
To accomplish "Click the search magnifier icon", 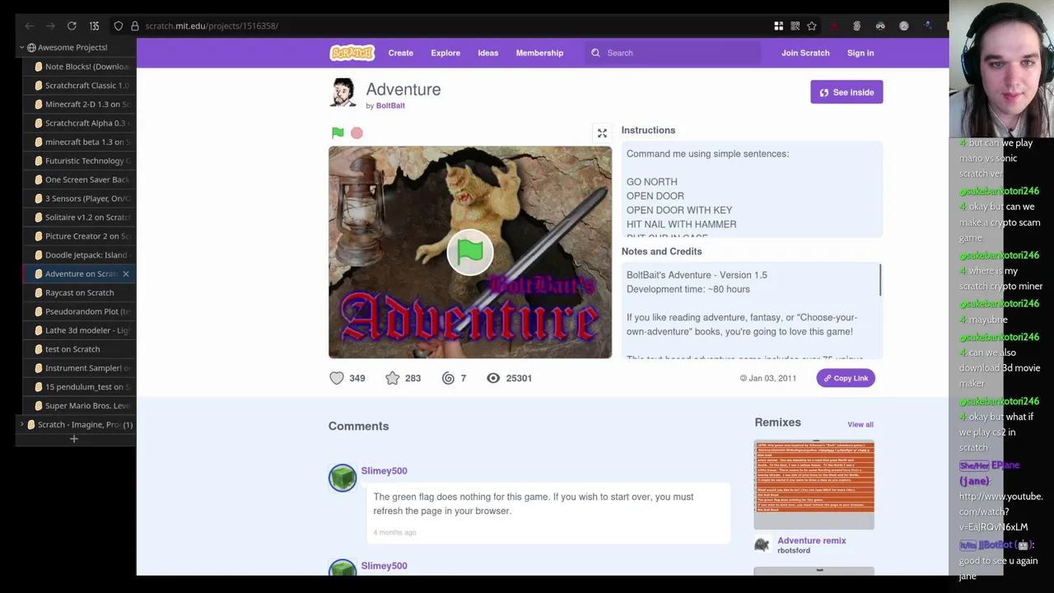I will pos(595,53).
